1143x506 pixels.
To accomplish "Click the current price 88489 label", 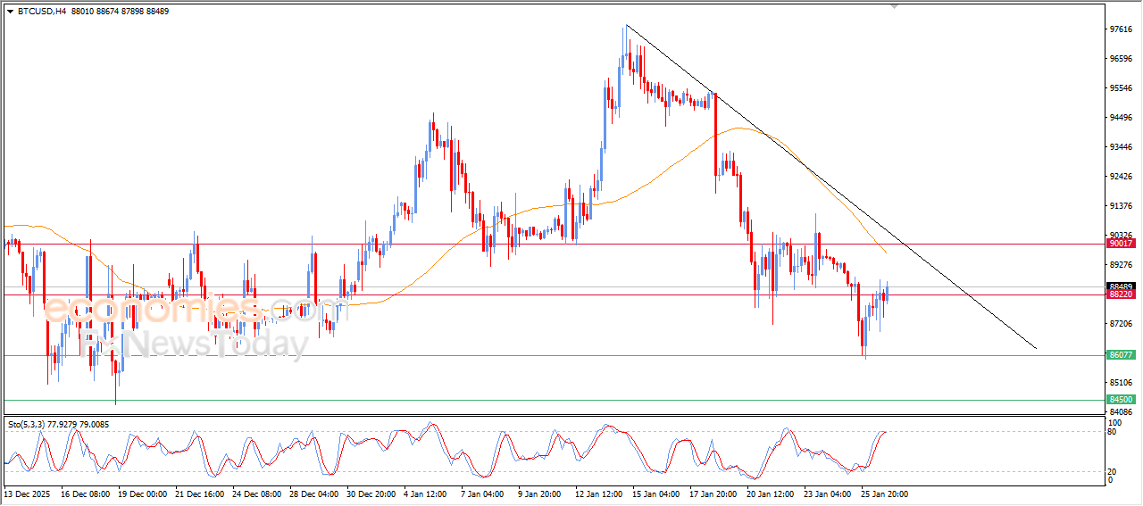I will [1121, 286].
